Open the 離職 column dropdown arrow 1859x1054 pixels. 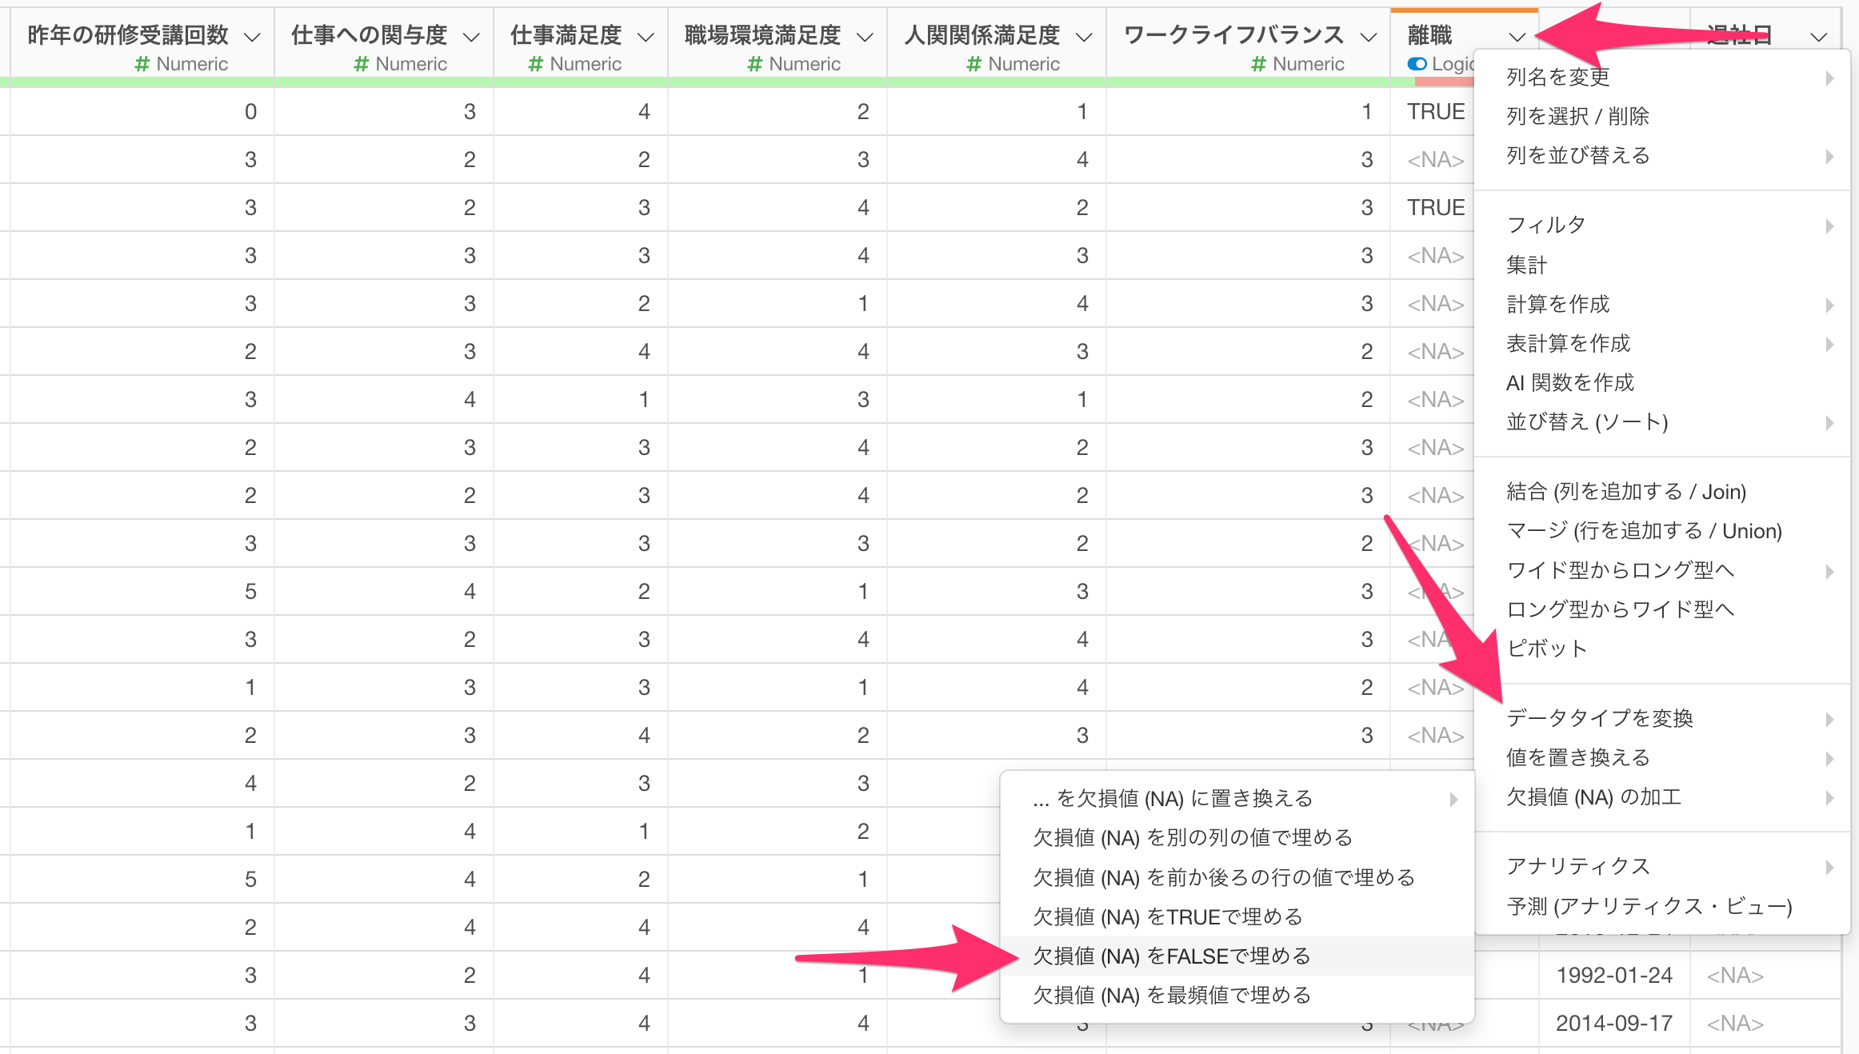coord(1517,37)
